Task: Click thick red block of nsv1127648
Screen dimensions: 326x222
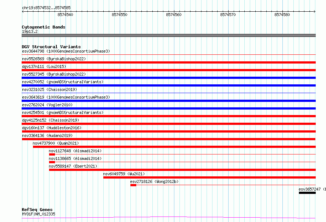Action: [52, 154]
